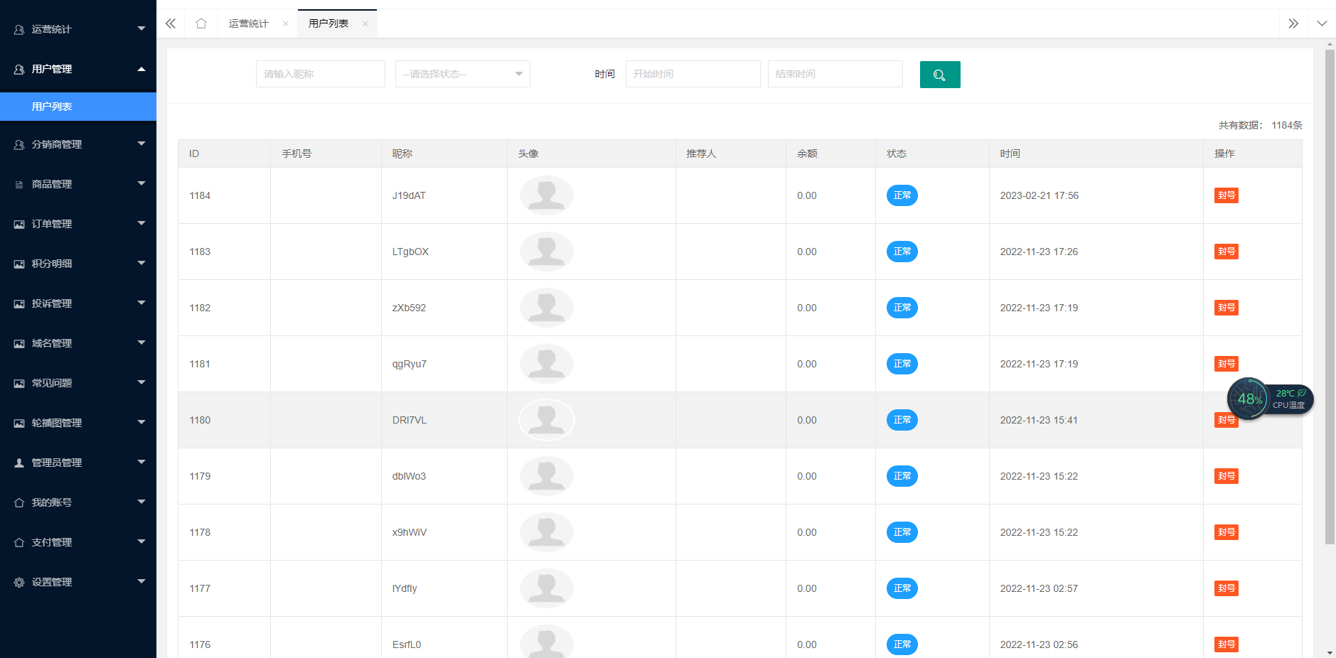Expand 订单管理 menu arrow
This screenshot has height=658, width=1336.
141,223
